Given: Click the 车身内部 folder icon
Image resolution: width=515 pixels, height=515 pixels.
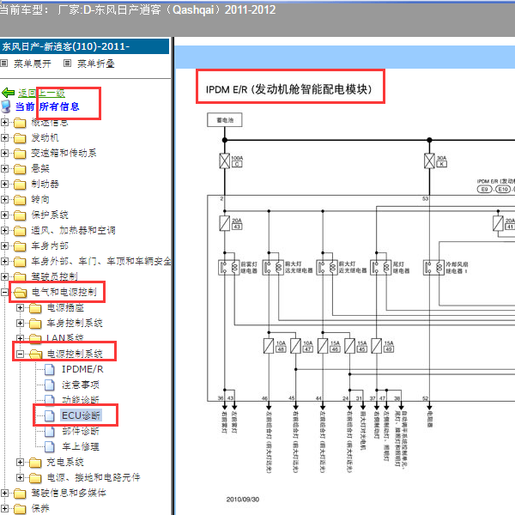Looking at the screenshot, I should tap(20, 246).
